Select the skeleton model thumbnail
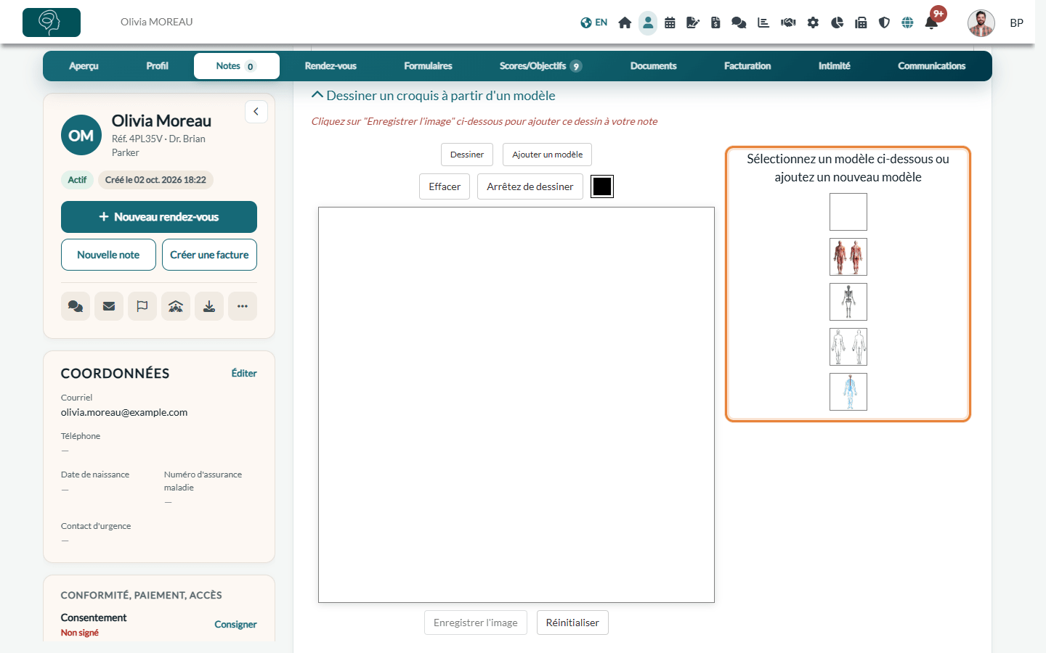The height and width of the screenshot is (653, 1046). [848, 302]
